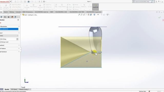
Task: Click the Revolve help question icon
Action: pyautogui.click(x=18, y=20)
